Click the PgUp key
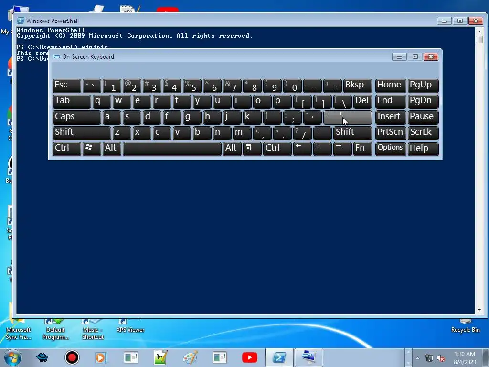Screen dimensions: 489x367 tap(423, 86)
